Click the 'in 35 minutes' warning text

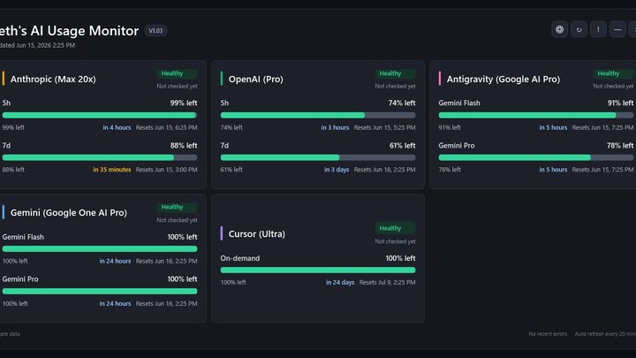pos(112,170)
